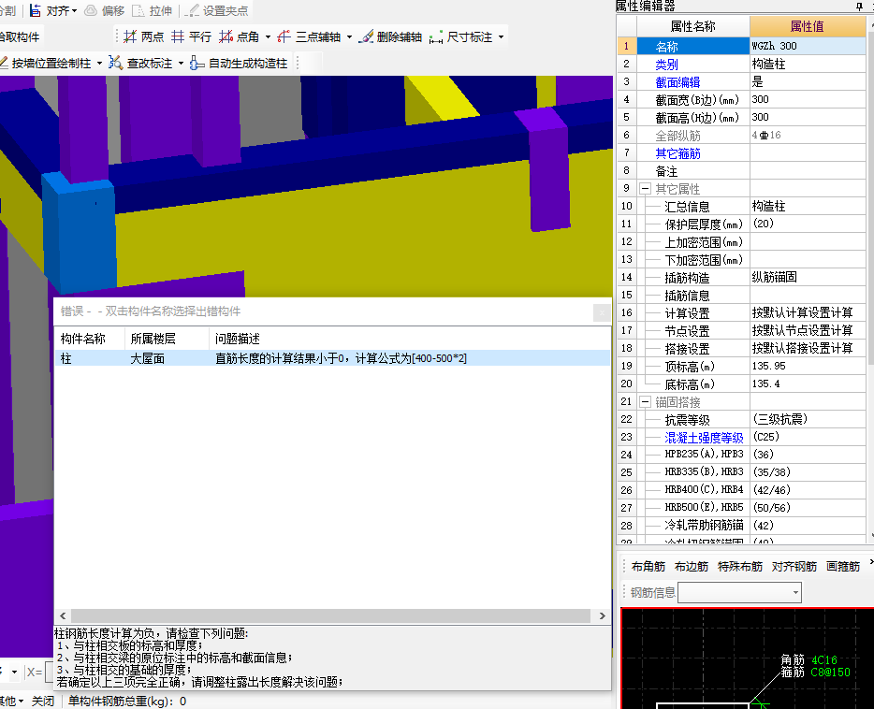Click the 搭接设置 value cell

coord(808,348)
